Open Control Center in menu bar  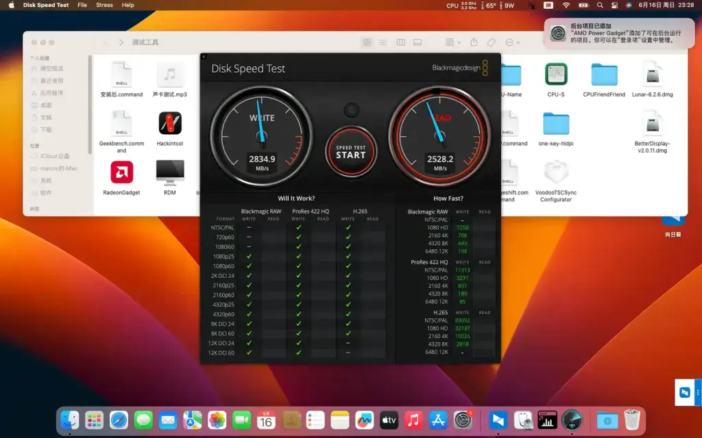click(615, 5)
